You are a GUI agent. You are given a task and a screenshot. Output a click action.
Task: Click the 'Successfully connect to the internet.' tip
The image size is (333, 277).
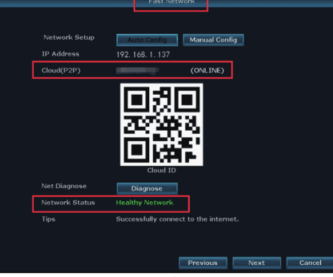point(178,219)
